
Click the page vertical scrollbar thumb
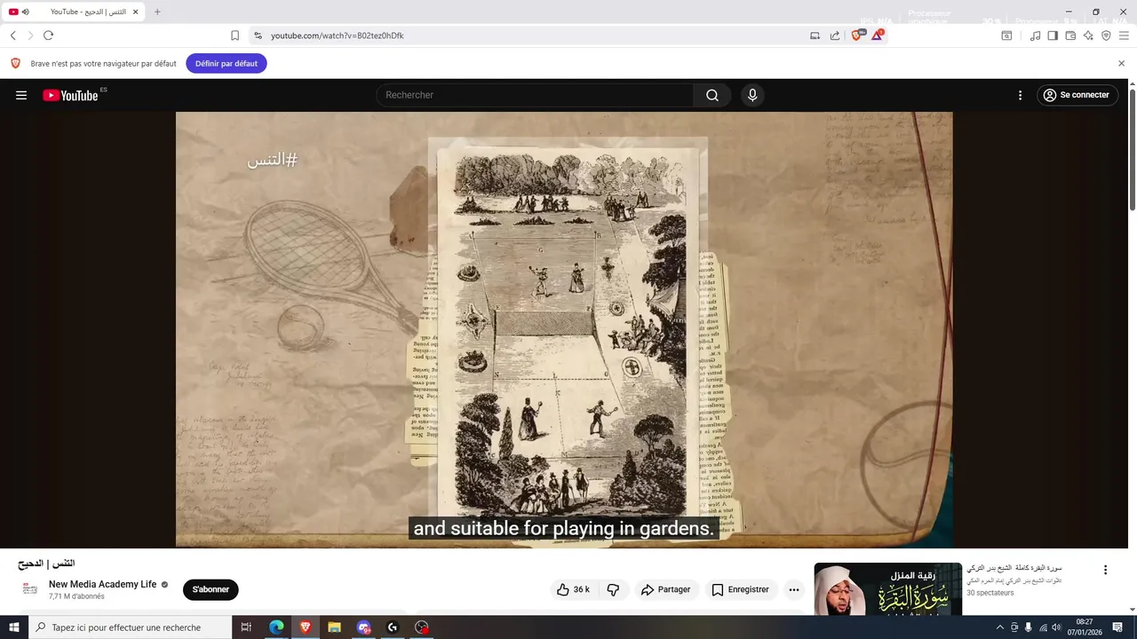coord(1132,149)
